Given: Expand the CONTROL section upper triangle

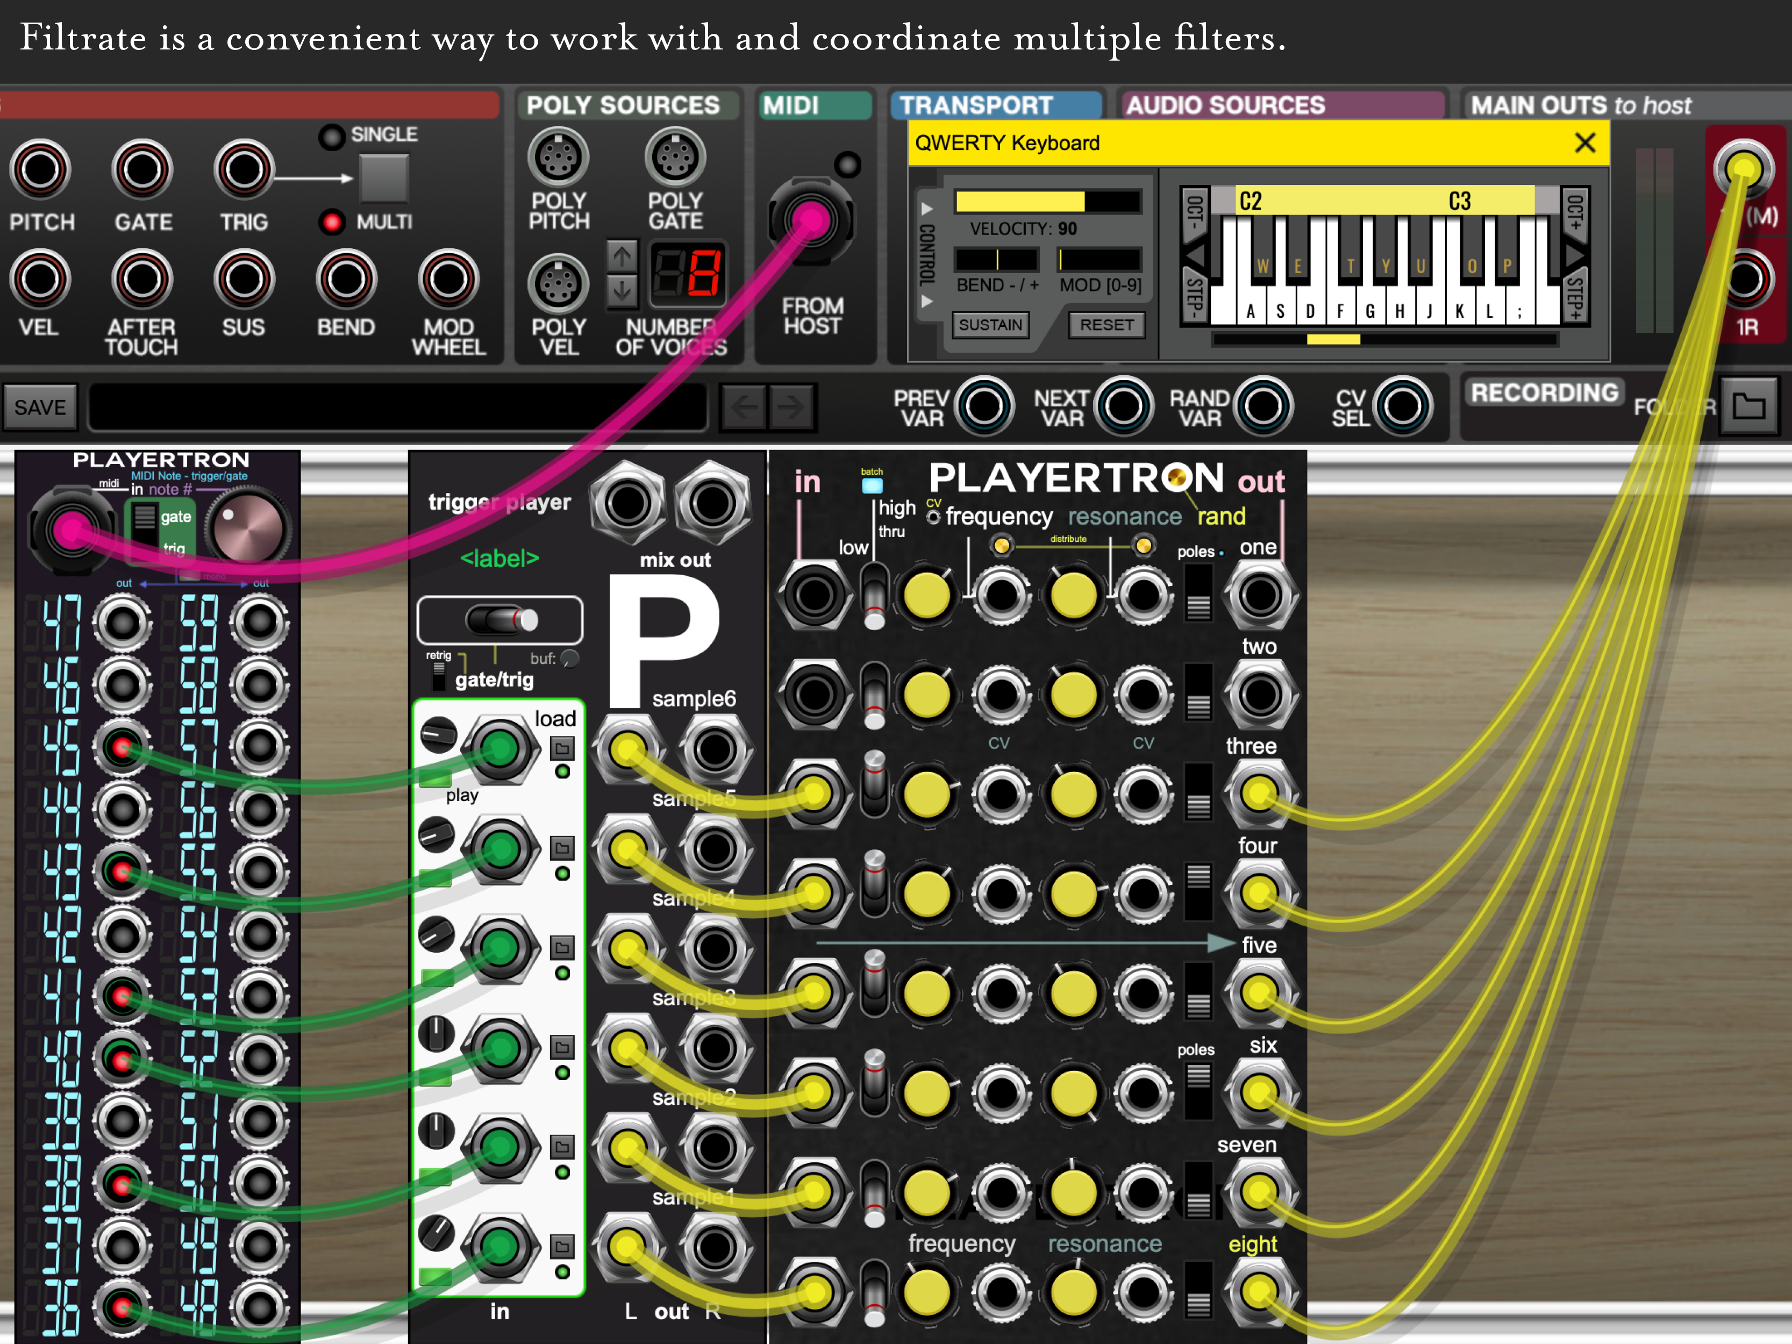Looking at the screenshot, I should coord(927,209).
